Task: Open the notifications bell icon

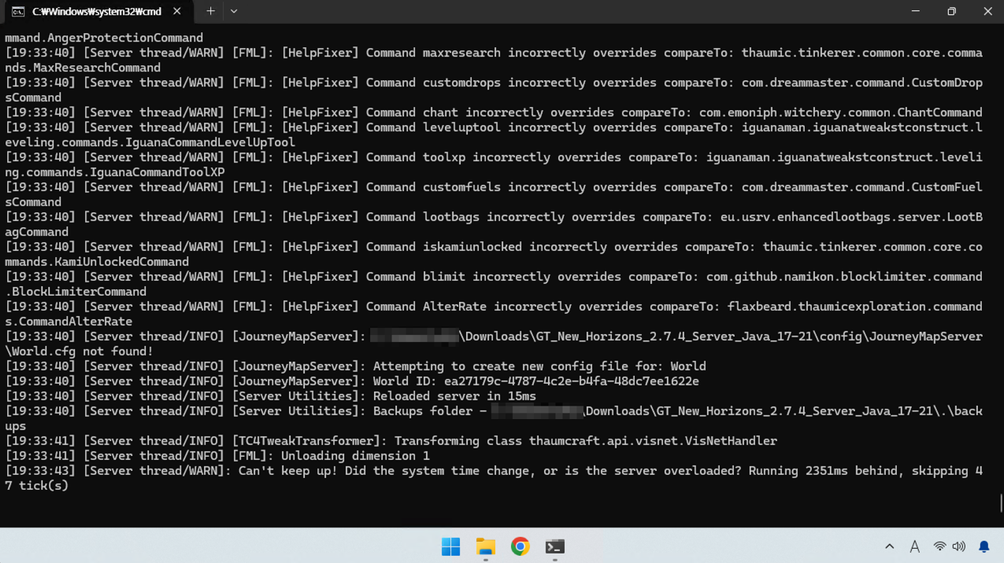Action: [x=984, y=546]
